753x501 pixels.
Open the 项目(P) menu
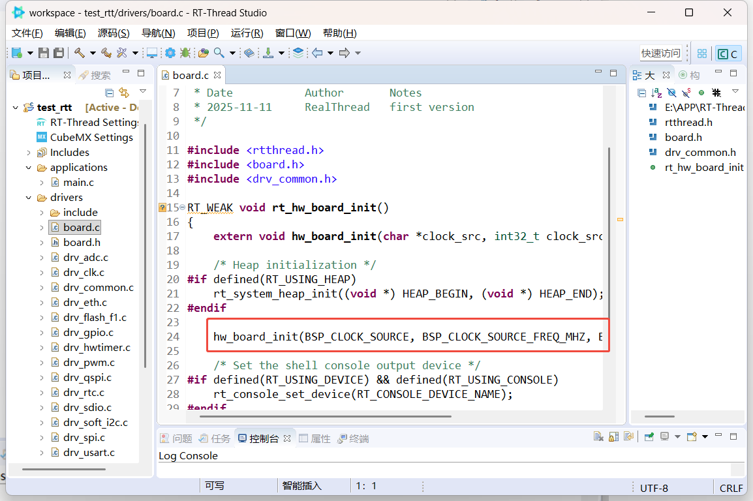pyautogui.click(x=202, y=33)
